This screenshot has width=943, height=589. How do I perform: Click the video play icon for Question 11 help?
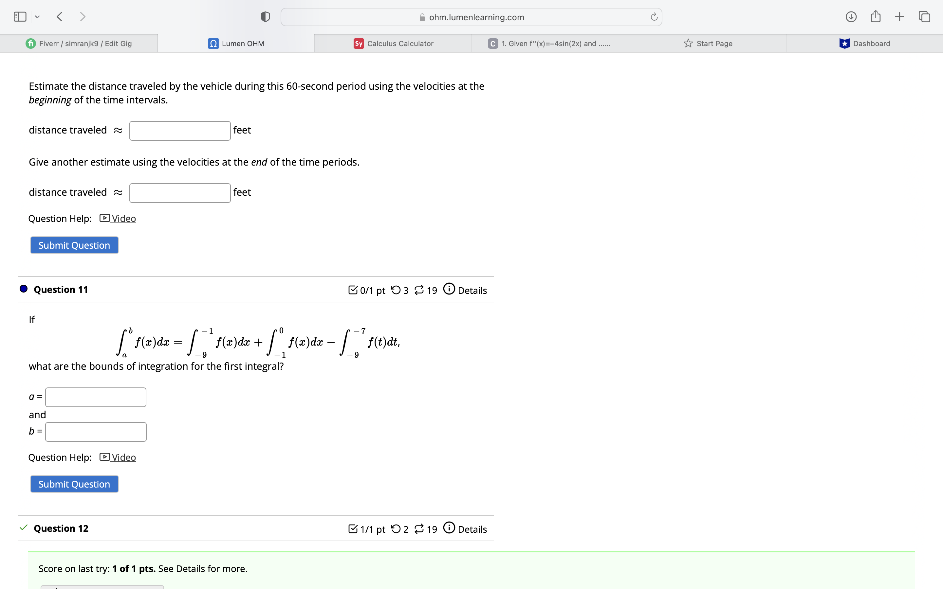pyautogui.click(x=104, y=457)
